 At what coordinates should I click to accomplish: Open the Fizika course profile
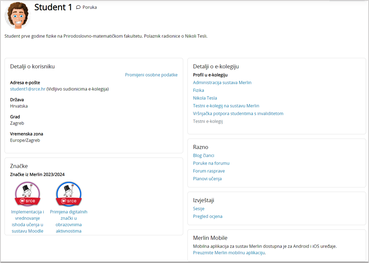pyautogui.click(x=198, y=90)
